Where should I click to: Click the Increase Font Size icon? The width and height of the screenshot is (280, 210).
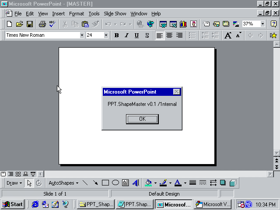[x=228, y=35]
